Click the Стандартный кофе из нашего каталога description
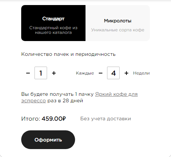The height and width of the screenshot is (157, 171). 54,30
